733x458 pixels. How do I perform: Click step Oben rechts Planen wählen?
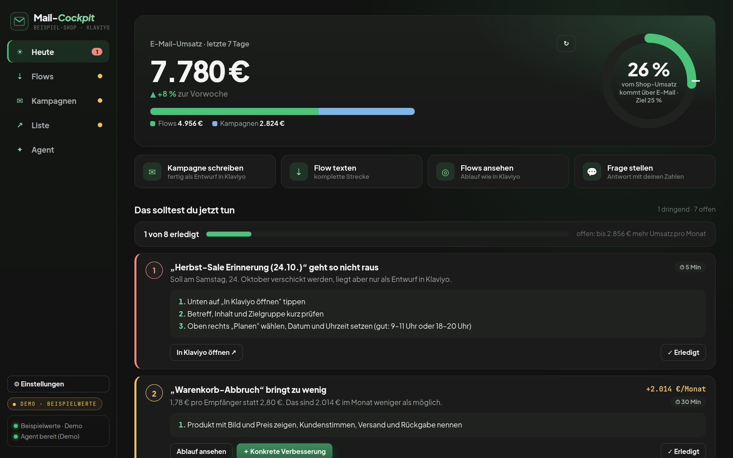[325, 326]
